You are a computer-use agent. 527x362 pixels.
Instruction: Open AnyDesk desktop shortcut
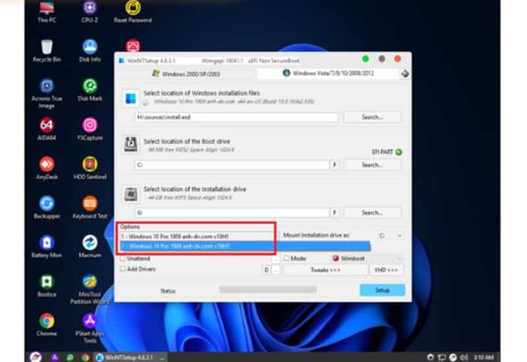[47, 168]
